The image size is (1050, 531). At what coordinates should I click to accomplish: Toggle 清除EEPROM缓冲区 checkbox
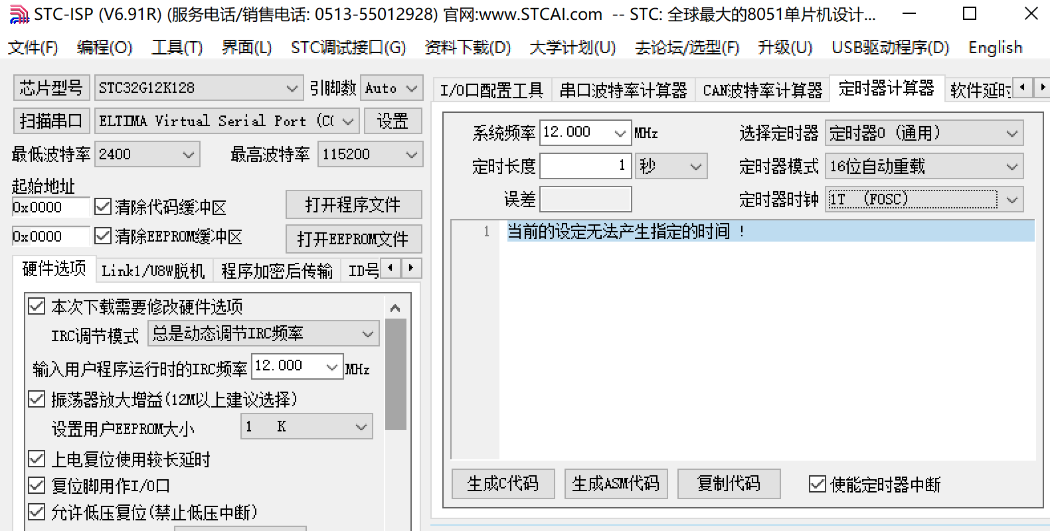point(103,236)
